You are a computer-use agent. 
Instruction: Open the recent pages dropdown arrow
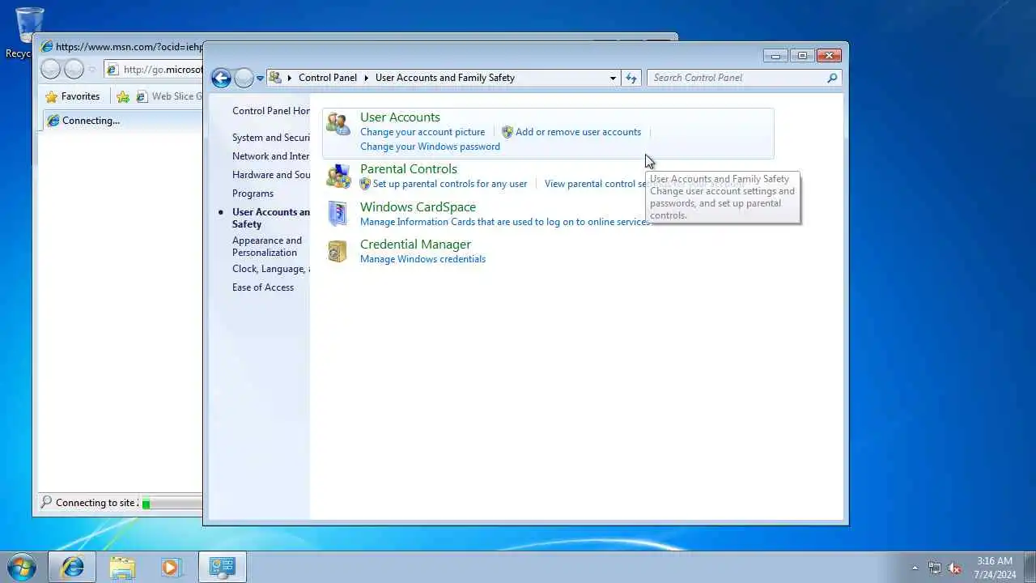260,78
